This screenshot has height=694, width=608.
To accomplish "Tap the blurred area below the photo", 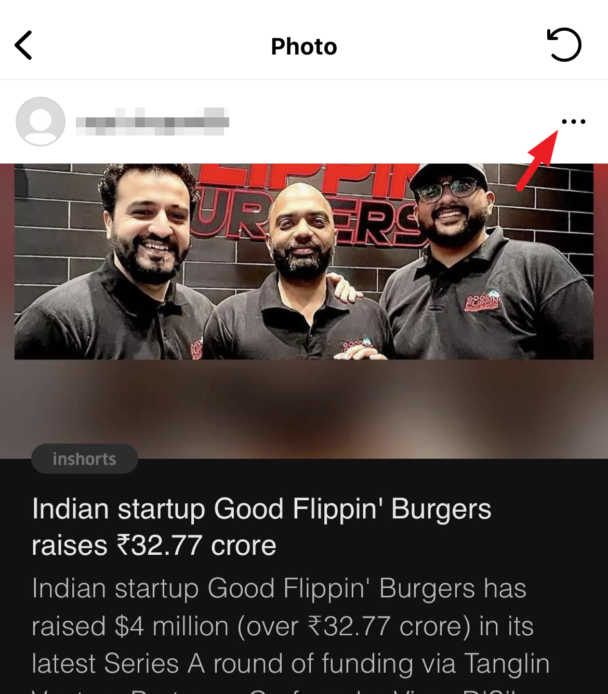I will 304,409.
